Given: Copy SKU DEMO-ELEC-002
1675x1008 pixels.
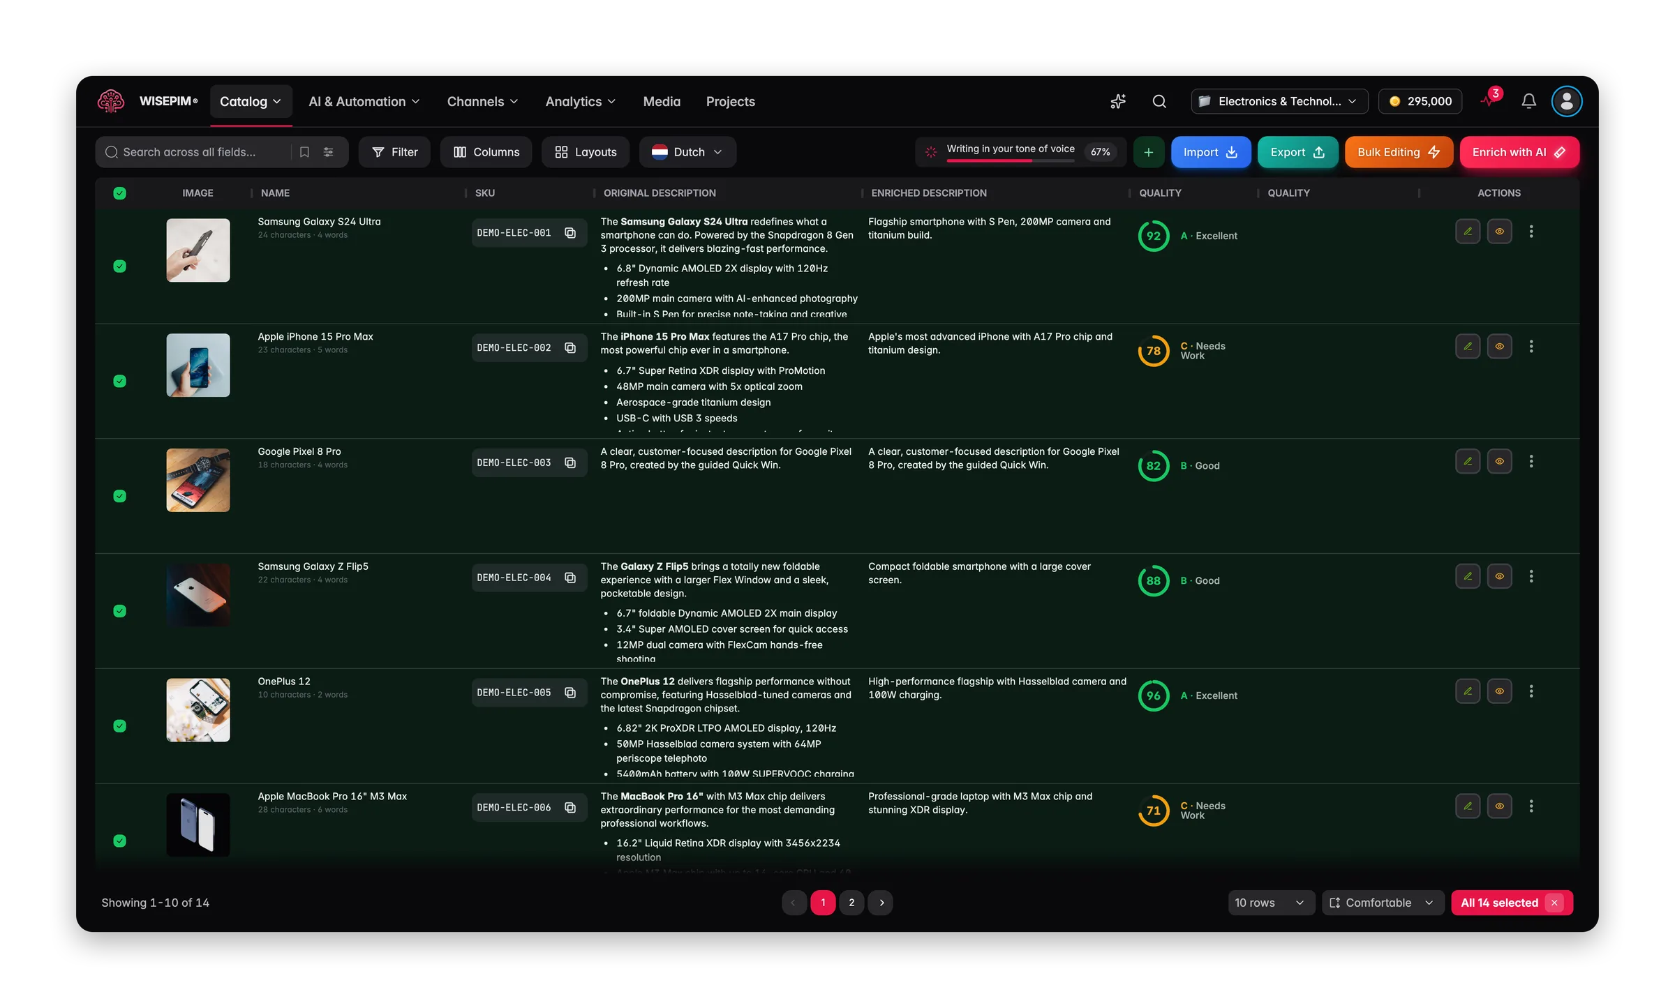Looking at the screenshot, I should tap(570, 348).
